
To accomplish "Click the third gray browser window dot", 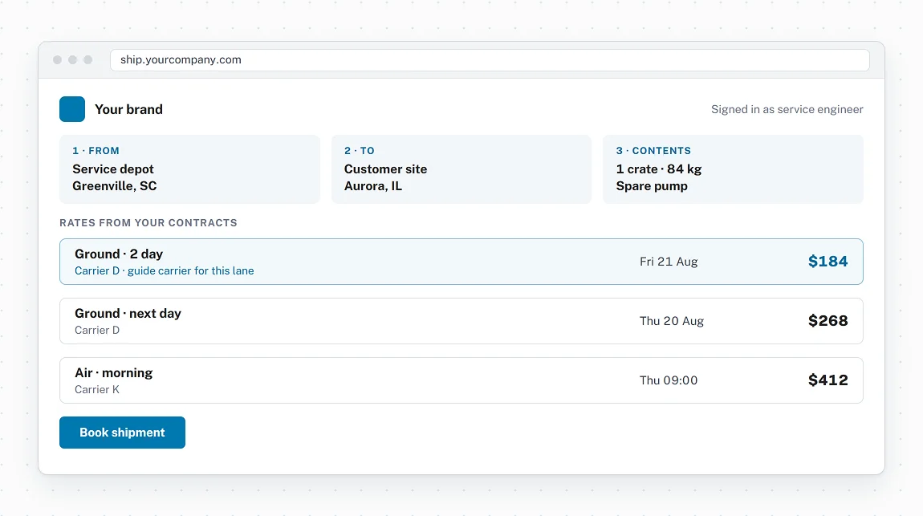I will click(87, 60).
